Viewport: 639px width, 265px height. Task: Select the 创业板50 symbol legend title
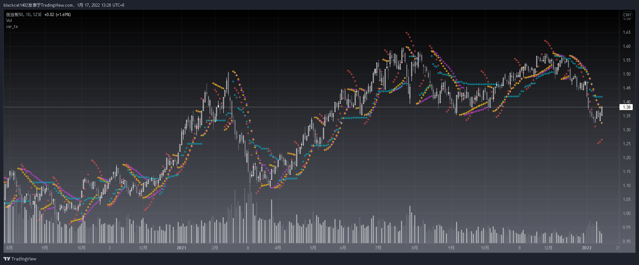click(15, 15)
